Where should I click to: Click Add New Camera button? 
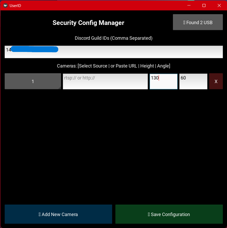pyautogui.click(x=58, y=214)
